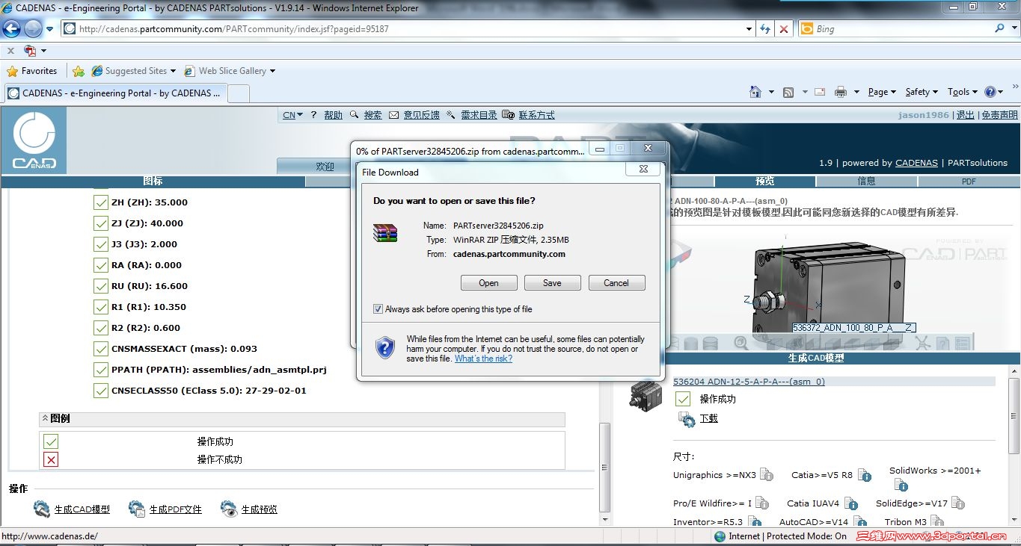Open info icon next to SolidEdge>=V17
1021x546 pixels.
pyautogui.click(x=958, y=504)
